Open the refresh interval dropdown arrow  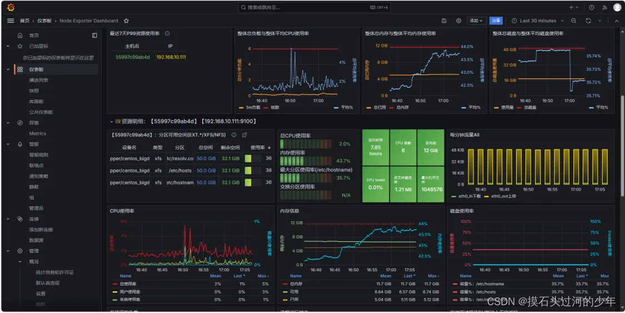(599, 21)
